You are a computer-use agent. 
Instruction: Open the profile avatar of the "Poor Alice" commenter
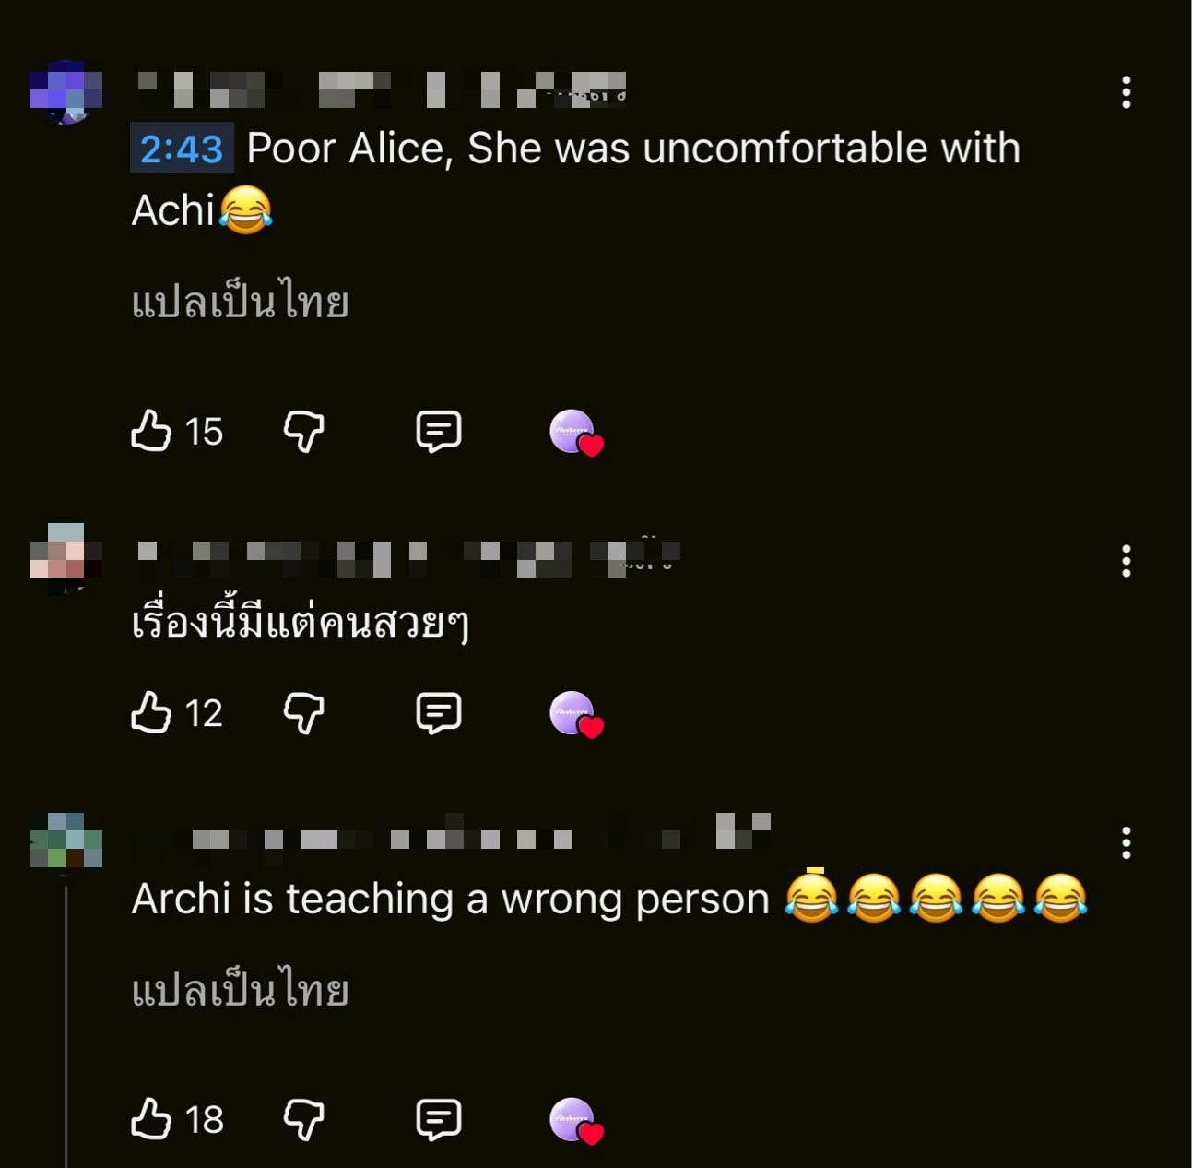[65, 92]
